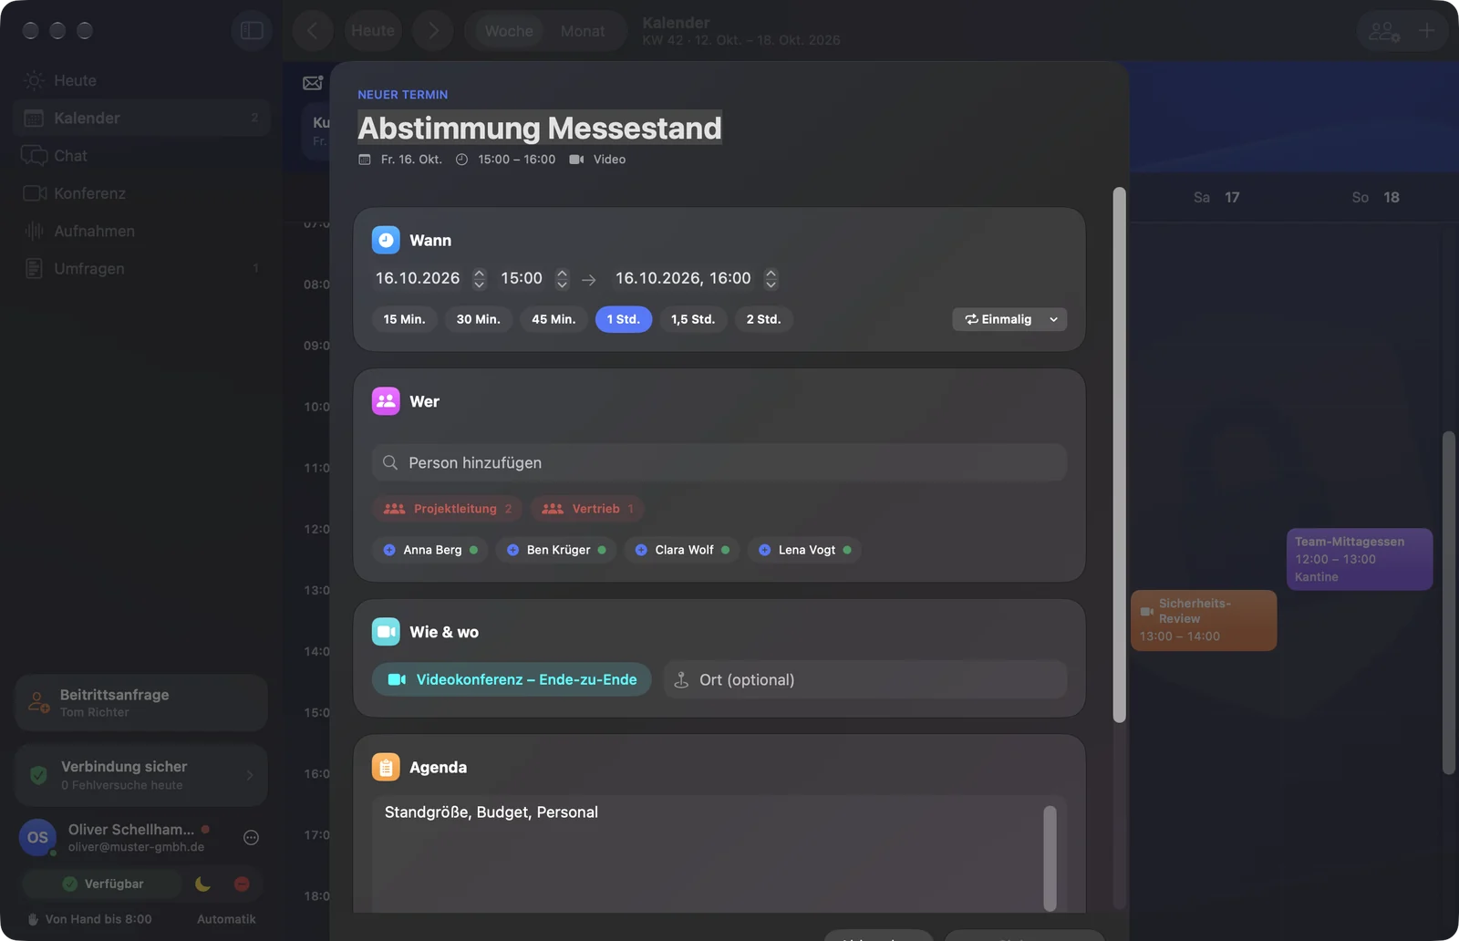Adjust the 15:00 start time stepper
Image resolution: width=1459 pixels, height=941 pixels.
[x=563, y=278]
